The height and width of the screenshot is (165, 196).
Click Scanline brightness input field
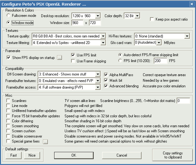coord(183,101)
